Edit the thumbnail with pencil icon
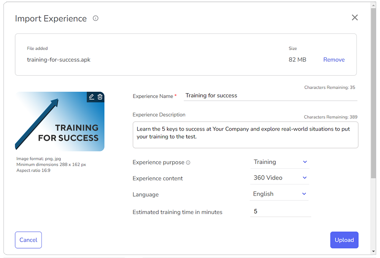Screen dimensions: 380x258 click(91, 97)
